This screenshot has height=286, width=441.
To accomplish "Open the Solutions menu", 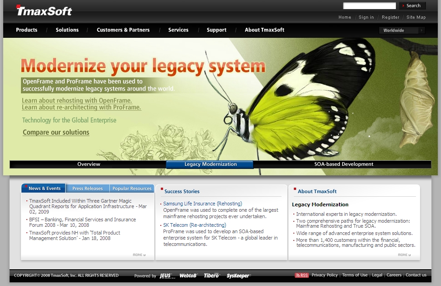I will 67,30.
